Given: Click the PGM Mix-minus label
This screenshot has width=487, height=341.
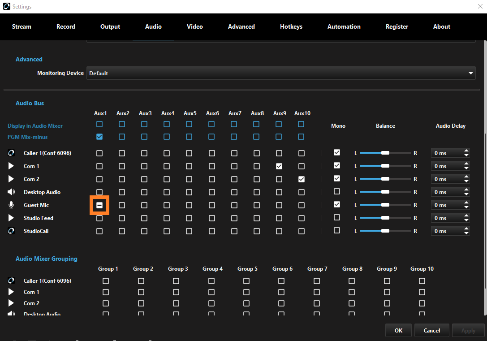Looking at the screenshot, I should tap(28, 137).
